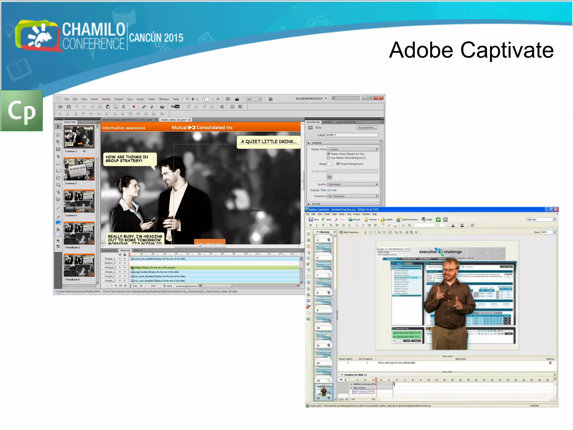Toggle the Project Background checkbox
Viewport: 573px width, 430px height.
click(338, 164)
